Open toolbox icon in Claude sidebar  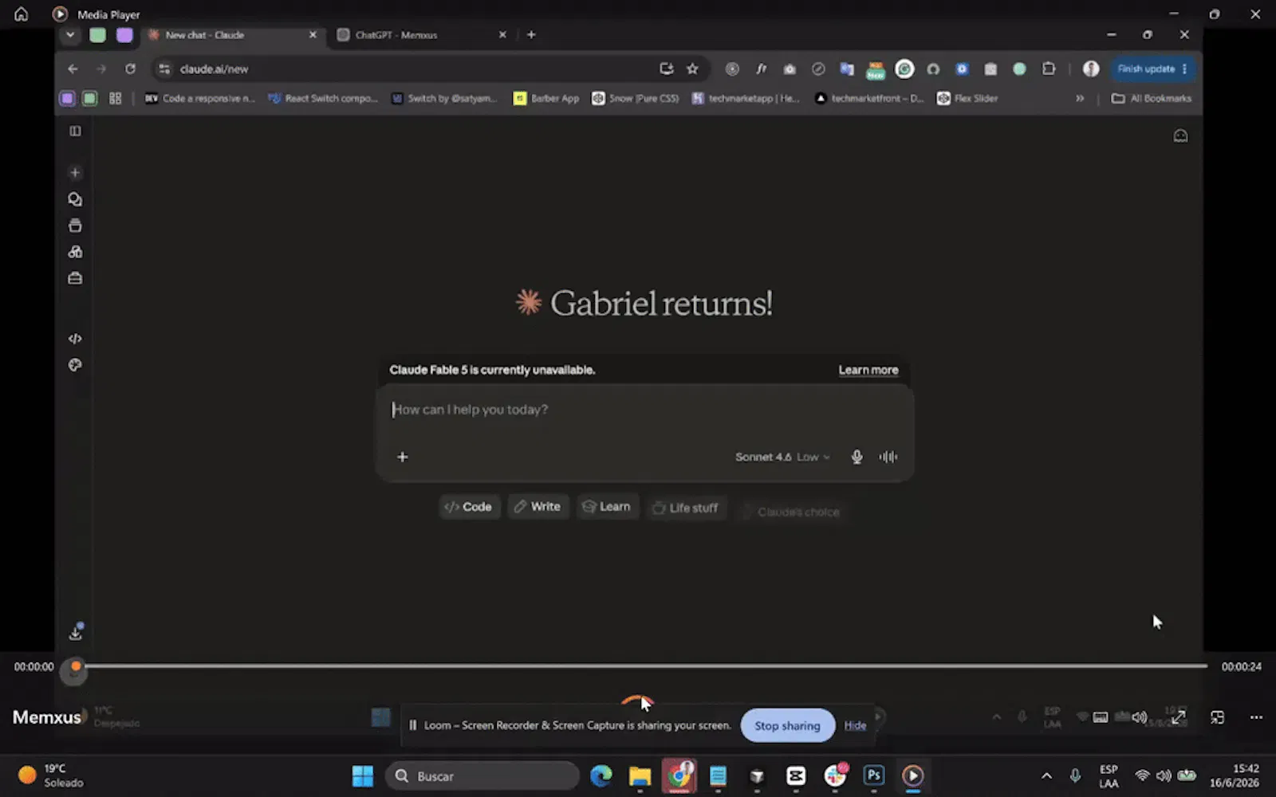pos(75,278)
